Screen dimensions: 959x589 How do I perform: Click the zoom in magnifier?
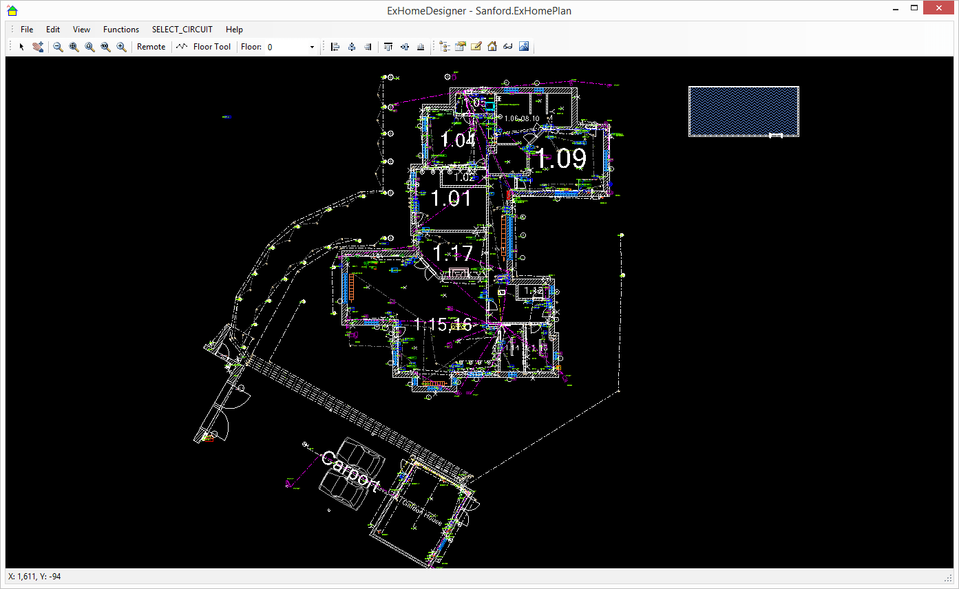pos(121,47)
